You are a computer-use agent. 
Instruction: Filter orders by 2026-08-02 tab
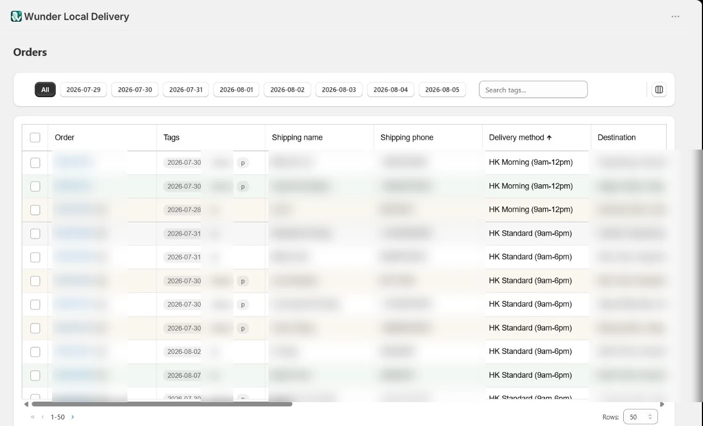tap(287, 90)
